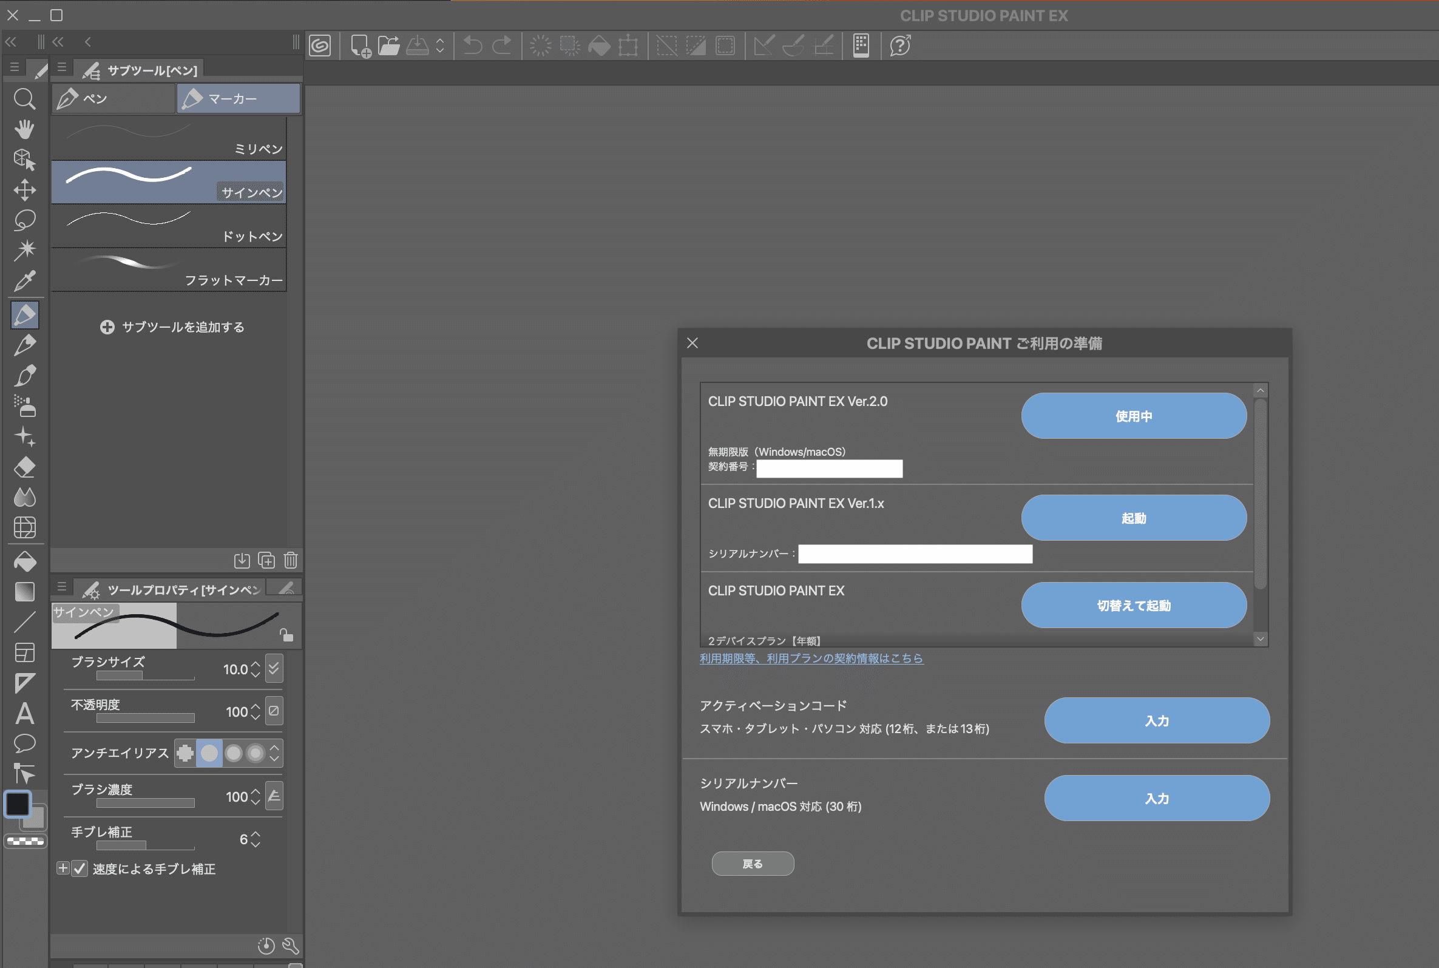Click サブツールを追加する button
Image resolution: width=1439 pixels, height=968 pixels.
pos(172,327)
